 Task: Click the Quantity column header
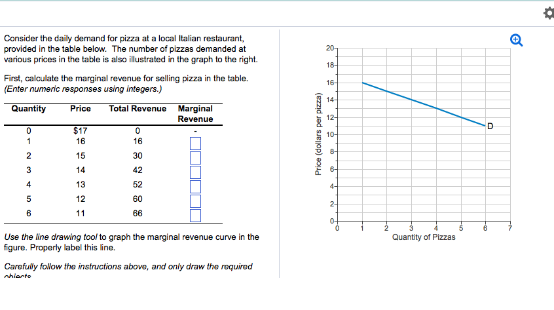pyautogui.click(x=29, y=109)
